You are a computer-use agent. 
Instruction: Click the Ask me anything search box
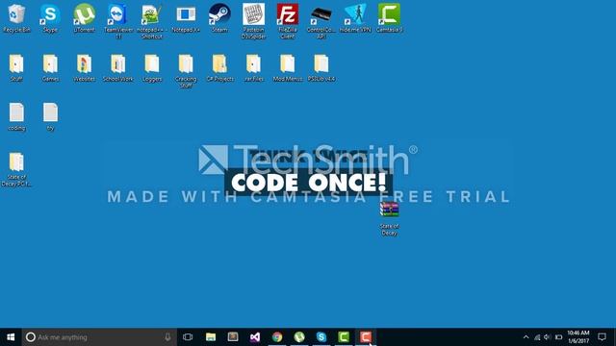(x=99, y=337)
